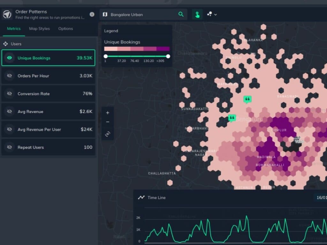Expand the cluster dots dropdown arrow
327x245 pixels.
216,15
